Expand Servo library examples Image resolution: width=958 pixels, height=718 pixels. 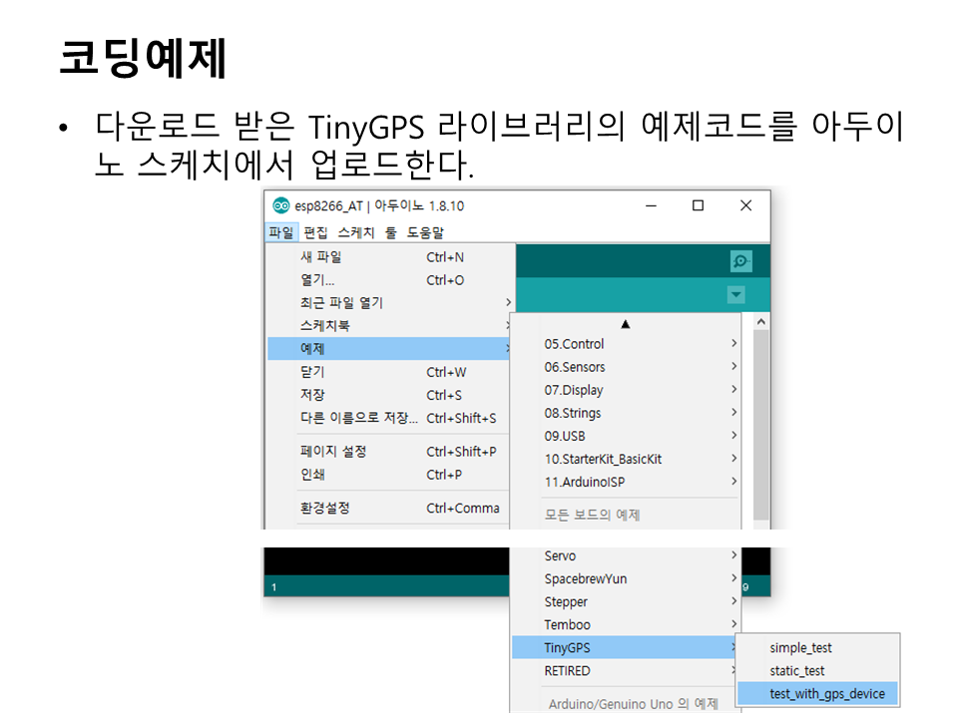pyautogui.click(x=626, y=555)
